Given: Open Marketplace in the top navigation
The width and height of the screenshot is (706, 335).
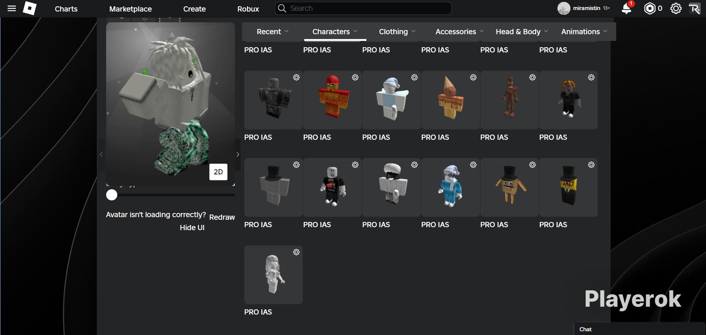Looking at the screenshot, I should coord(130,9).
